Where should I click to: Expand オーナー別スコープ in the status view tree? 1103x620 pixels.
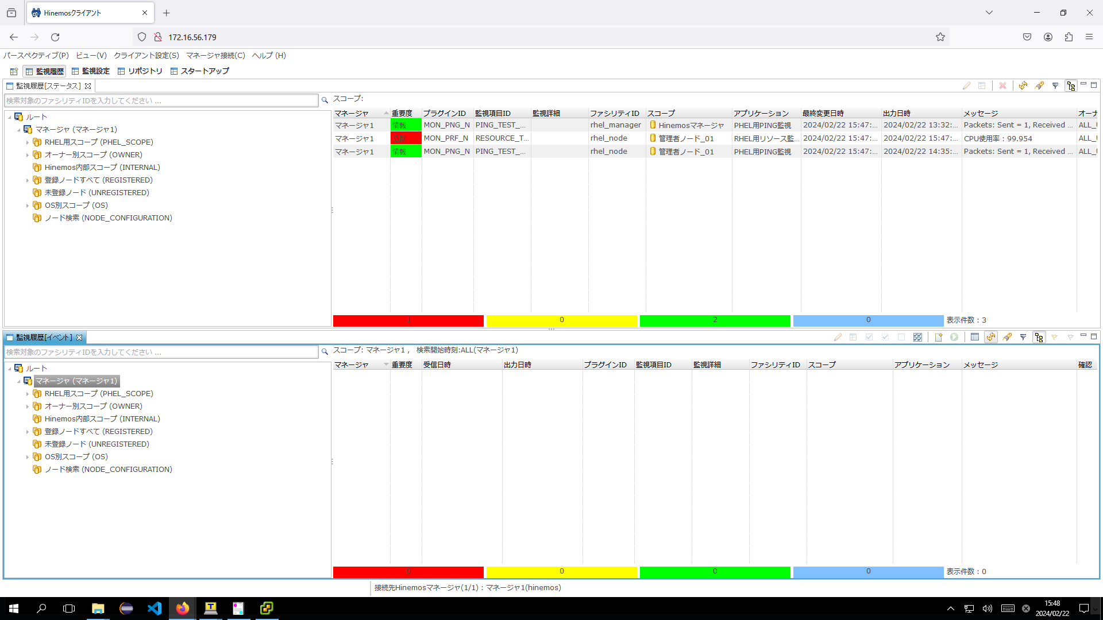(27, 155)
